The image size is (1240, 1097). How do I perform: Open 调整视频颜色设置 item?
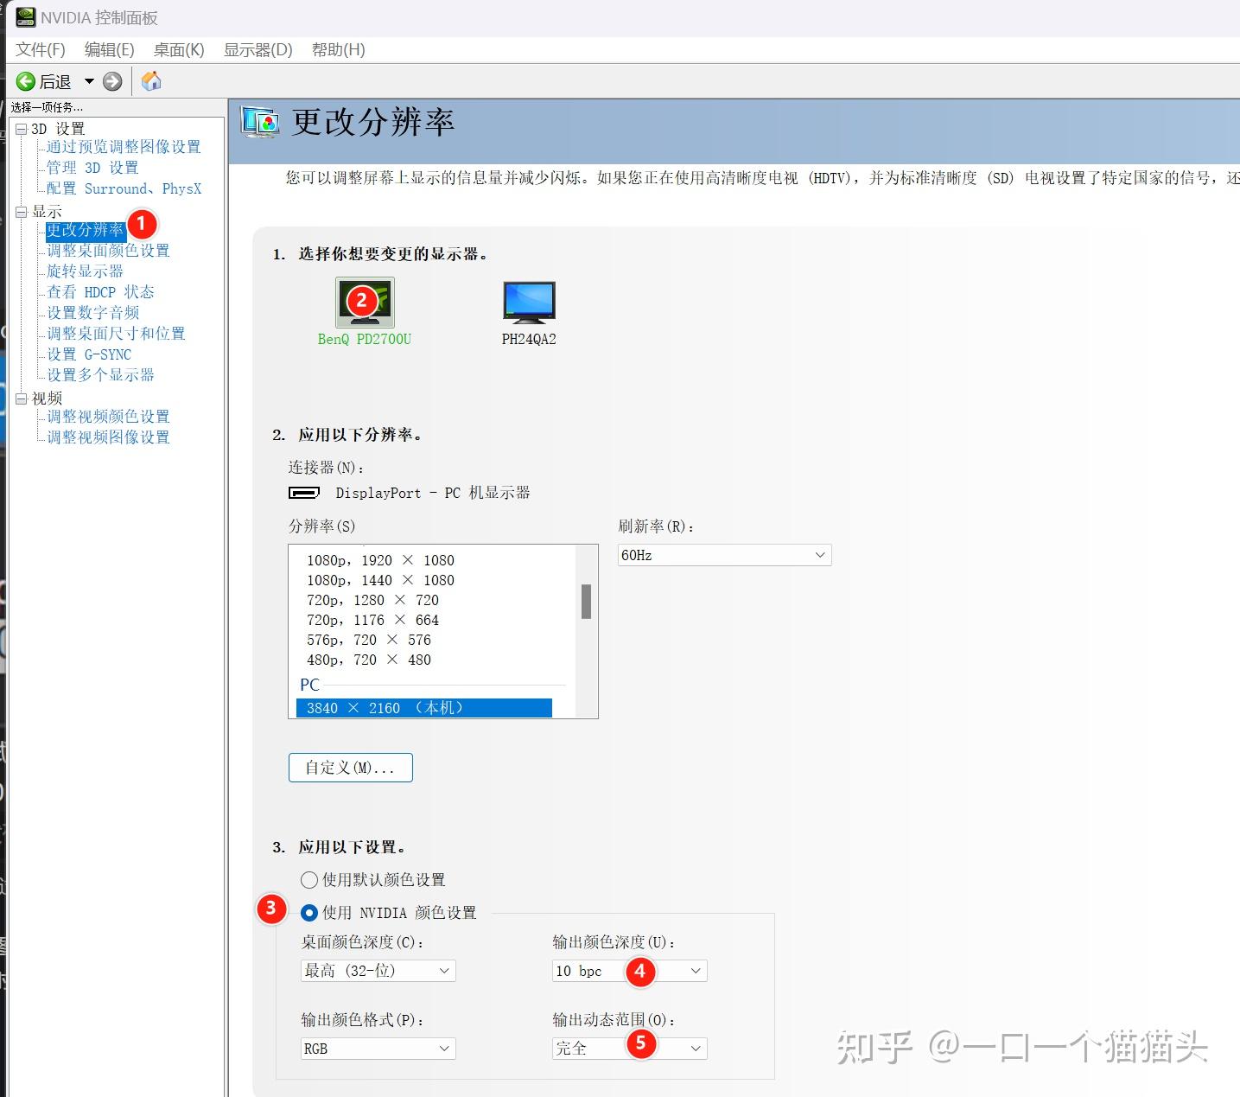108,417
